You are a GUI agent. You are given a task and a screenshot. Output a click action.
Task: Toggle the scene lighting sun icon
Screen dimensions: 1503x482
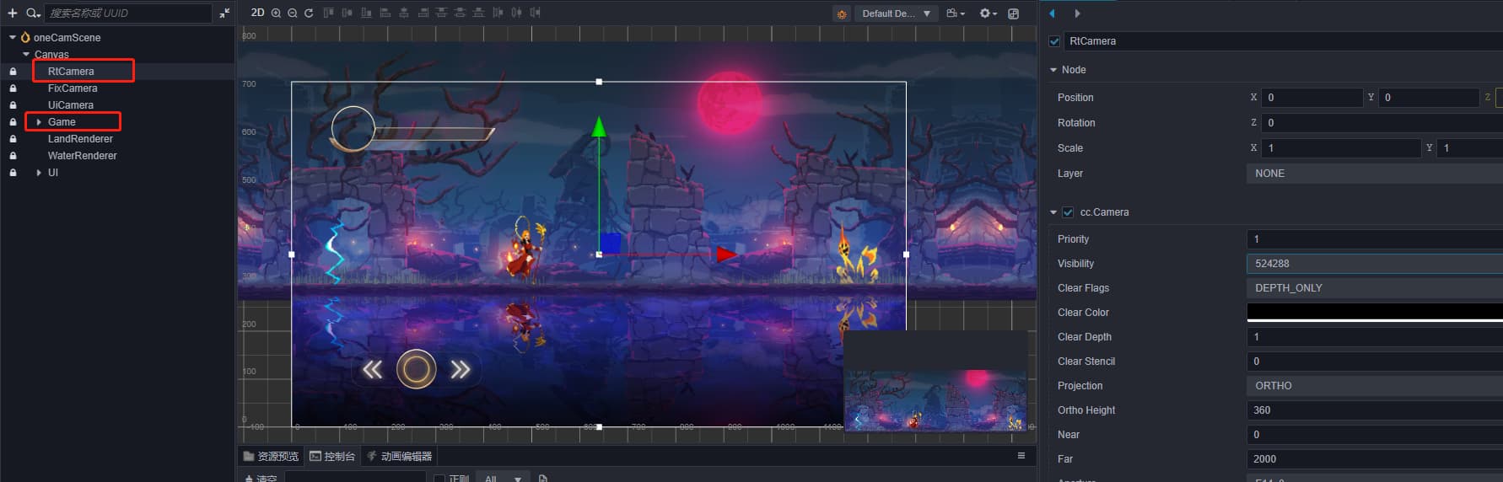(841, 14)
